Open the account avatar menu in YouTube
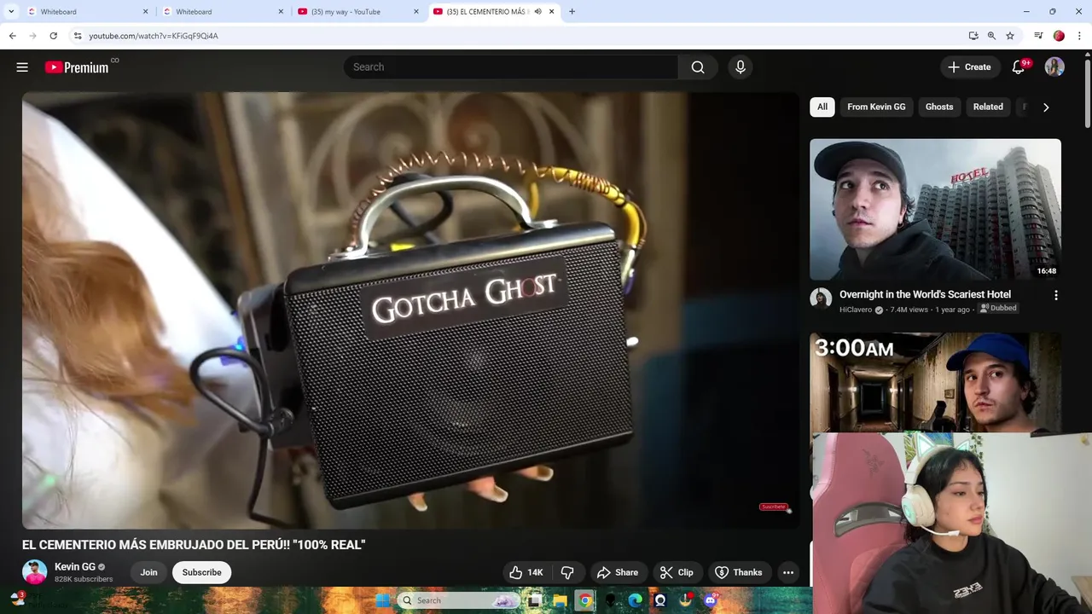 (1054, 67)
